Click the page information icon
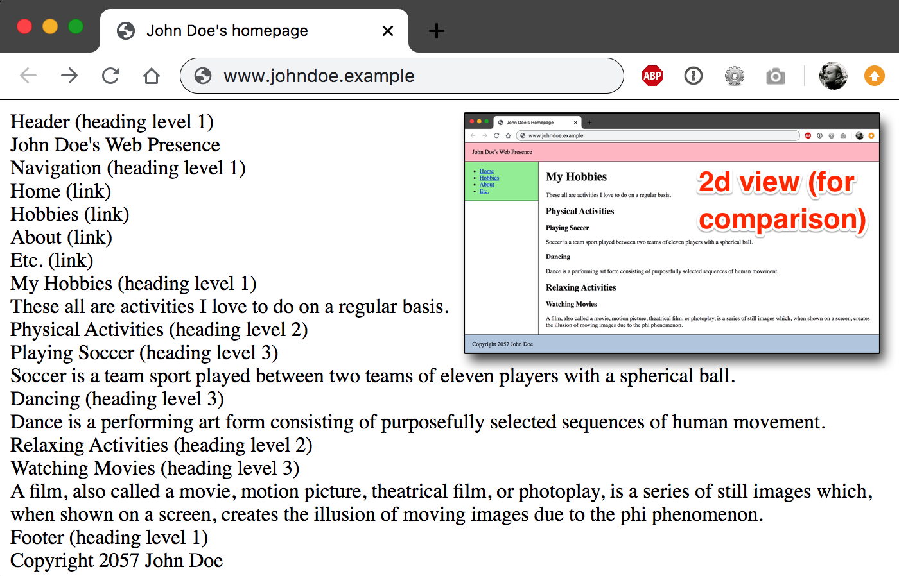Image resolution: width=899 pixels, height=576 pixels. 694,75
